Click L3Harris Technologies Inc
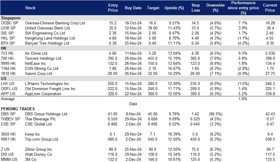This screenshot has height=162, width=280. (47, 84)
